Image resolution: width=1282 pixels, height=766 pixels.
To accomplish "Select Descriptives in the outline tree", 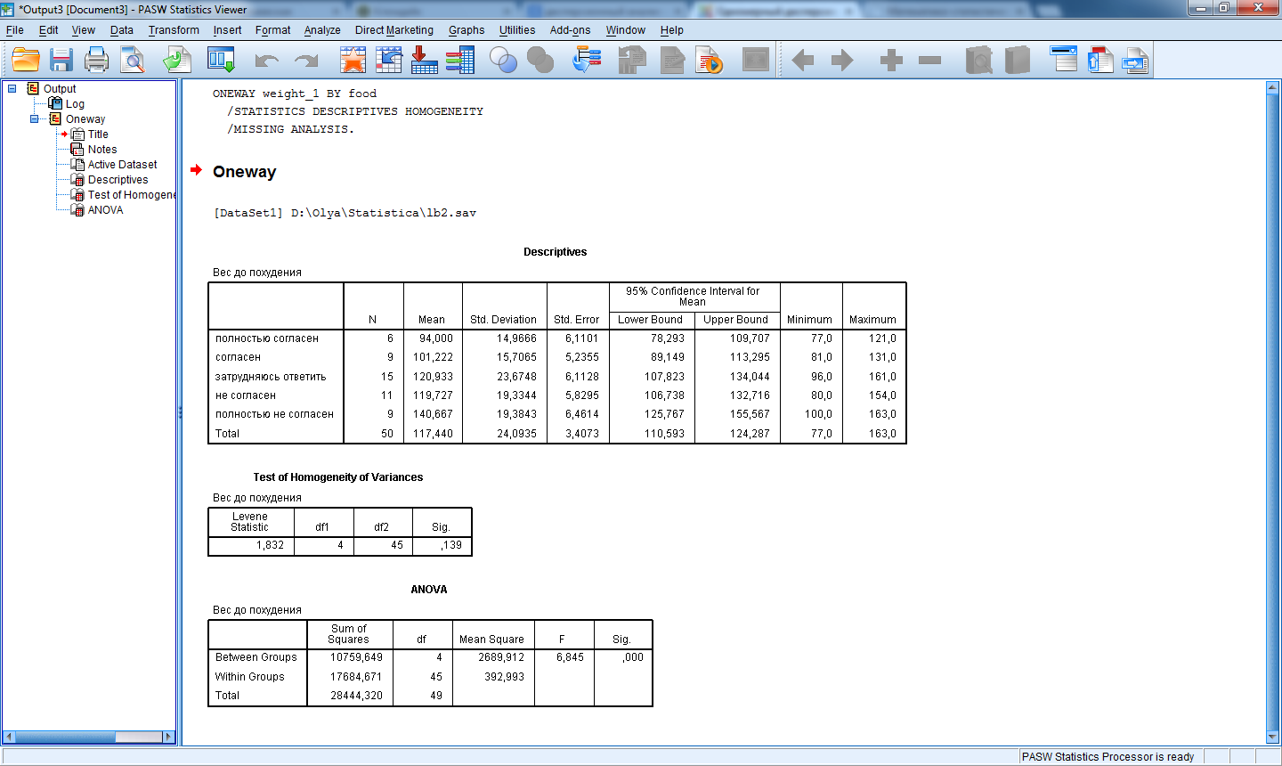I will (118, 180).
